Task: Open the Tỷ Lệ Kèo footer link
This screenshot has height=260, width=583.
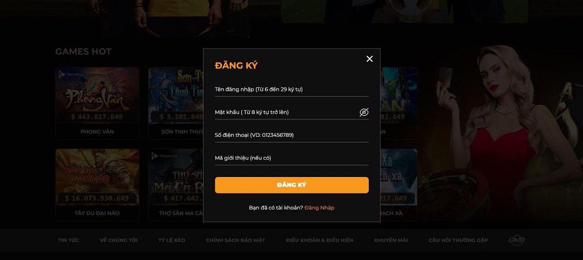Action: pyautogui.click(x=171, y=240)
